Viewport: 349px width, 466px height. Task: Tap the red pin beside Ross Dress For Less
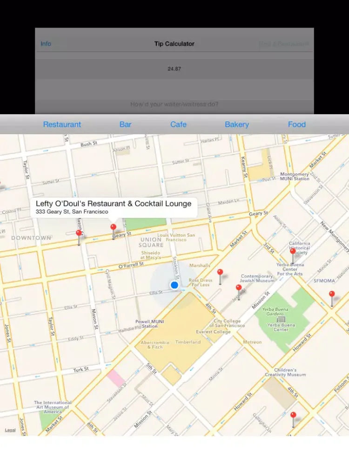point(220,273)
